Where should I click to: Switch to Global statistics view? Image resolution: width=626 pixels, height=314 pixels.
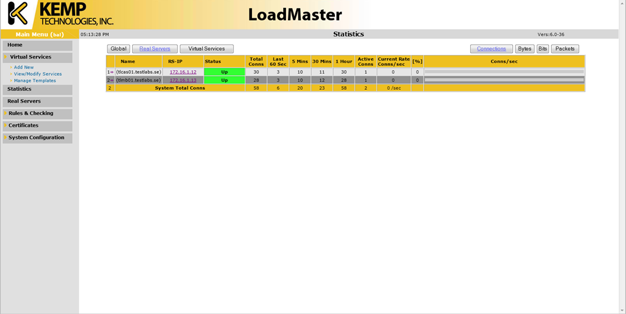pyautogui.click(x=119, y=49)
